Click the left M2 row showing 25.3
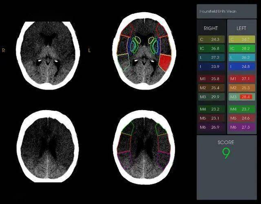Image resolution: width=261 pixels, height=204 pixels. coord(242,87)
